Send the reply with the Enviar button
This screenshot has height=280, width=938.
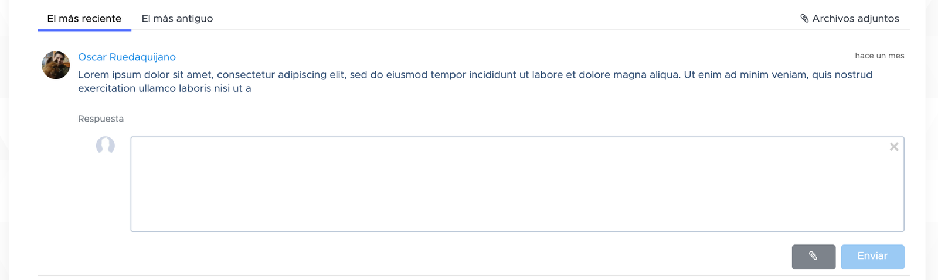point(872,257)
